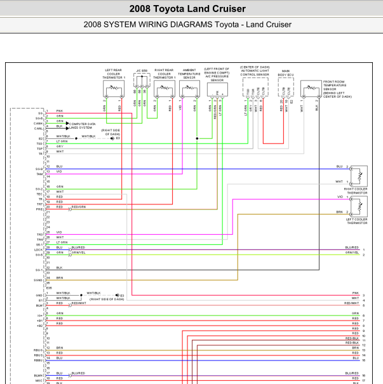Click the 'RIGHT COOLER THERMISTOR' label
The width and height of the screenshot is (383, 384).
tap(356, 191)
